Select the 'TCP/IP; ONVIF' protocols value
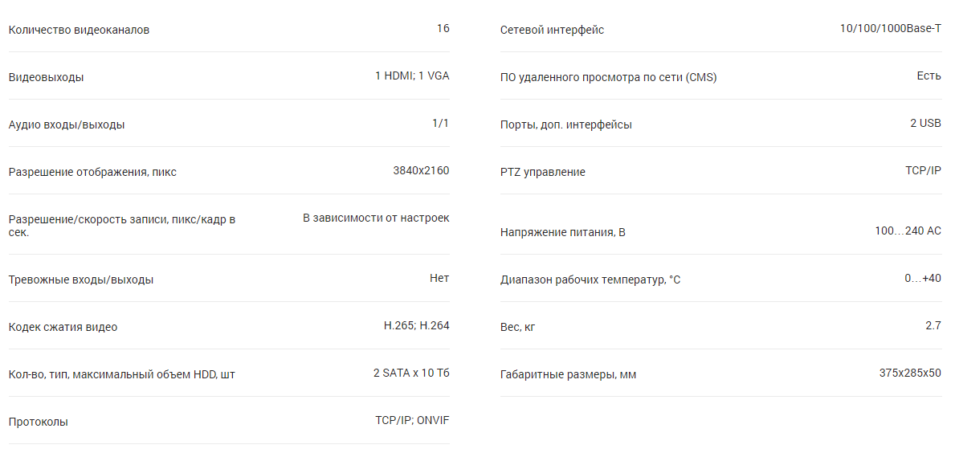The height and width of the screenshot is (453, 955). pyautogui.click(x=412, y=420)
